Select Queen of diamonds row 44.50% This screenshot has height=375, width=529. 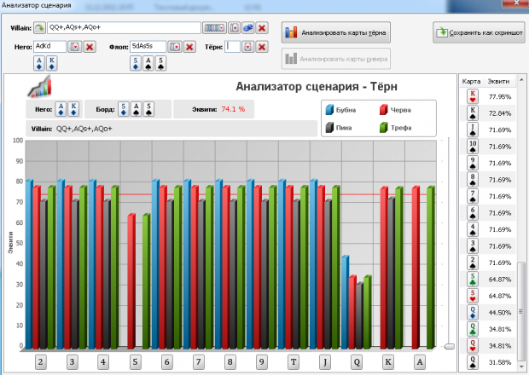pos(488,313)
